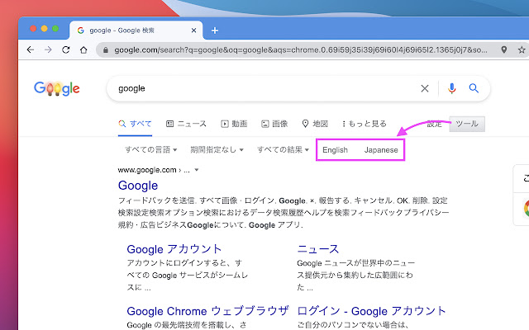Image resolution: width=529 pixels, height=330 pixels.
Task: Expand the すべての結果 results dropdown
Action: [283, 150]
